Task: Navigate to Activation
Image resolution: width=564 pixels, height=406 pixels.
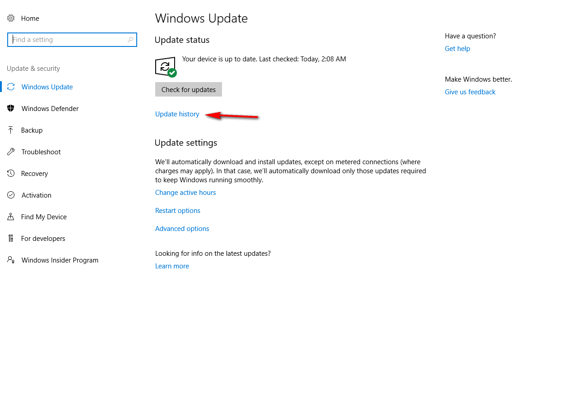Action: click(37, 195)
